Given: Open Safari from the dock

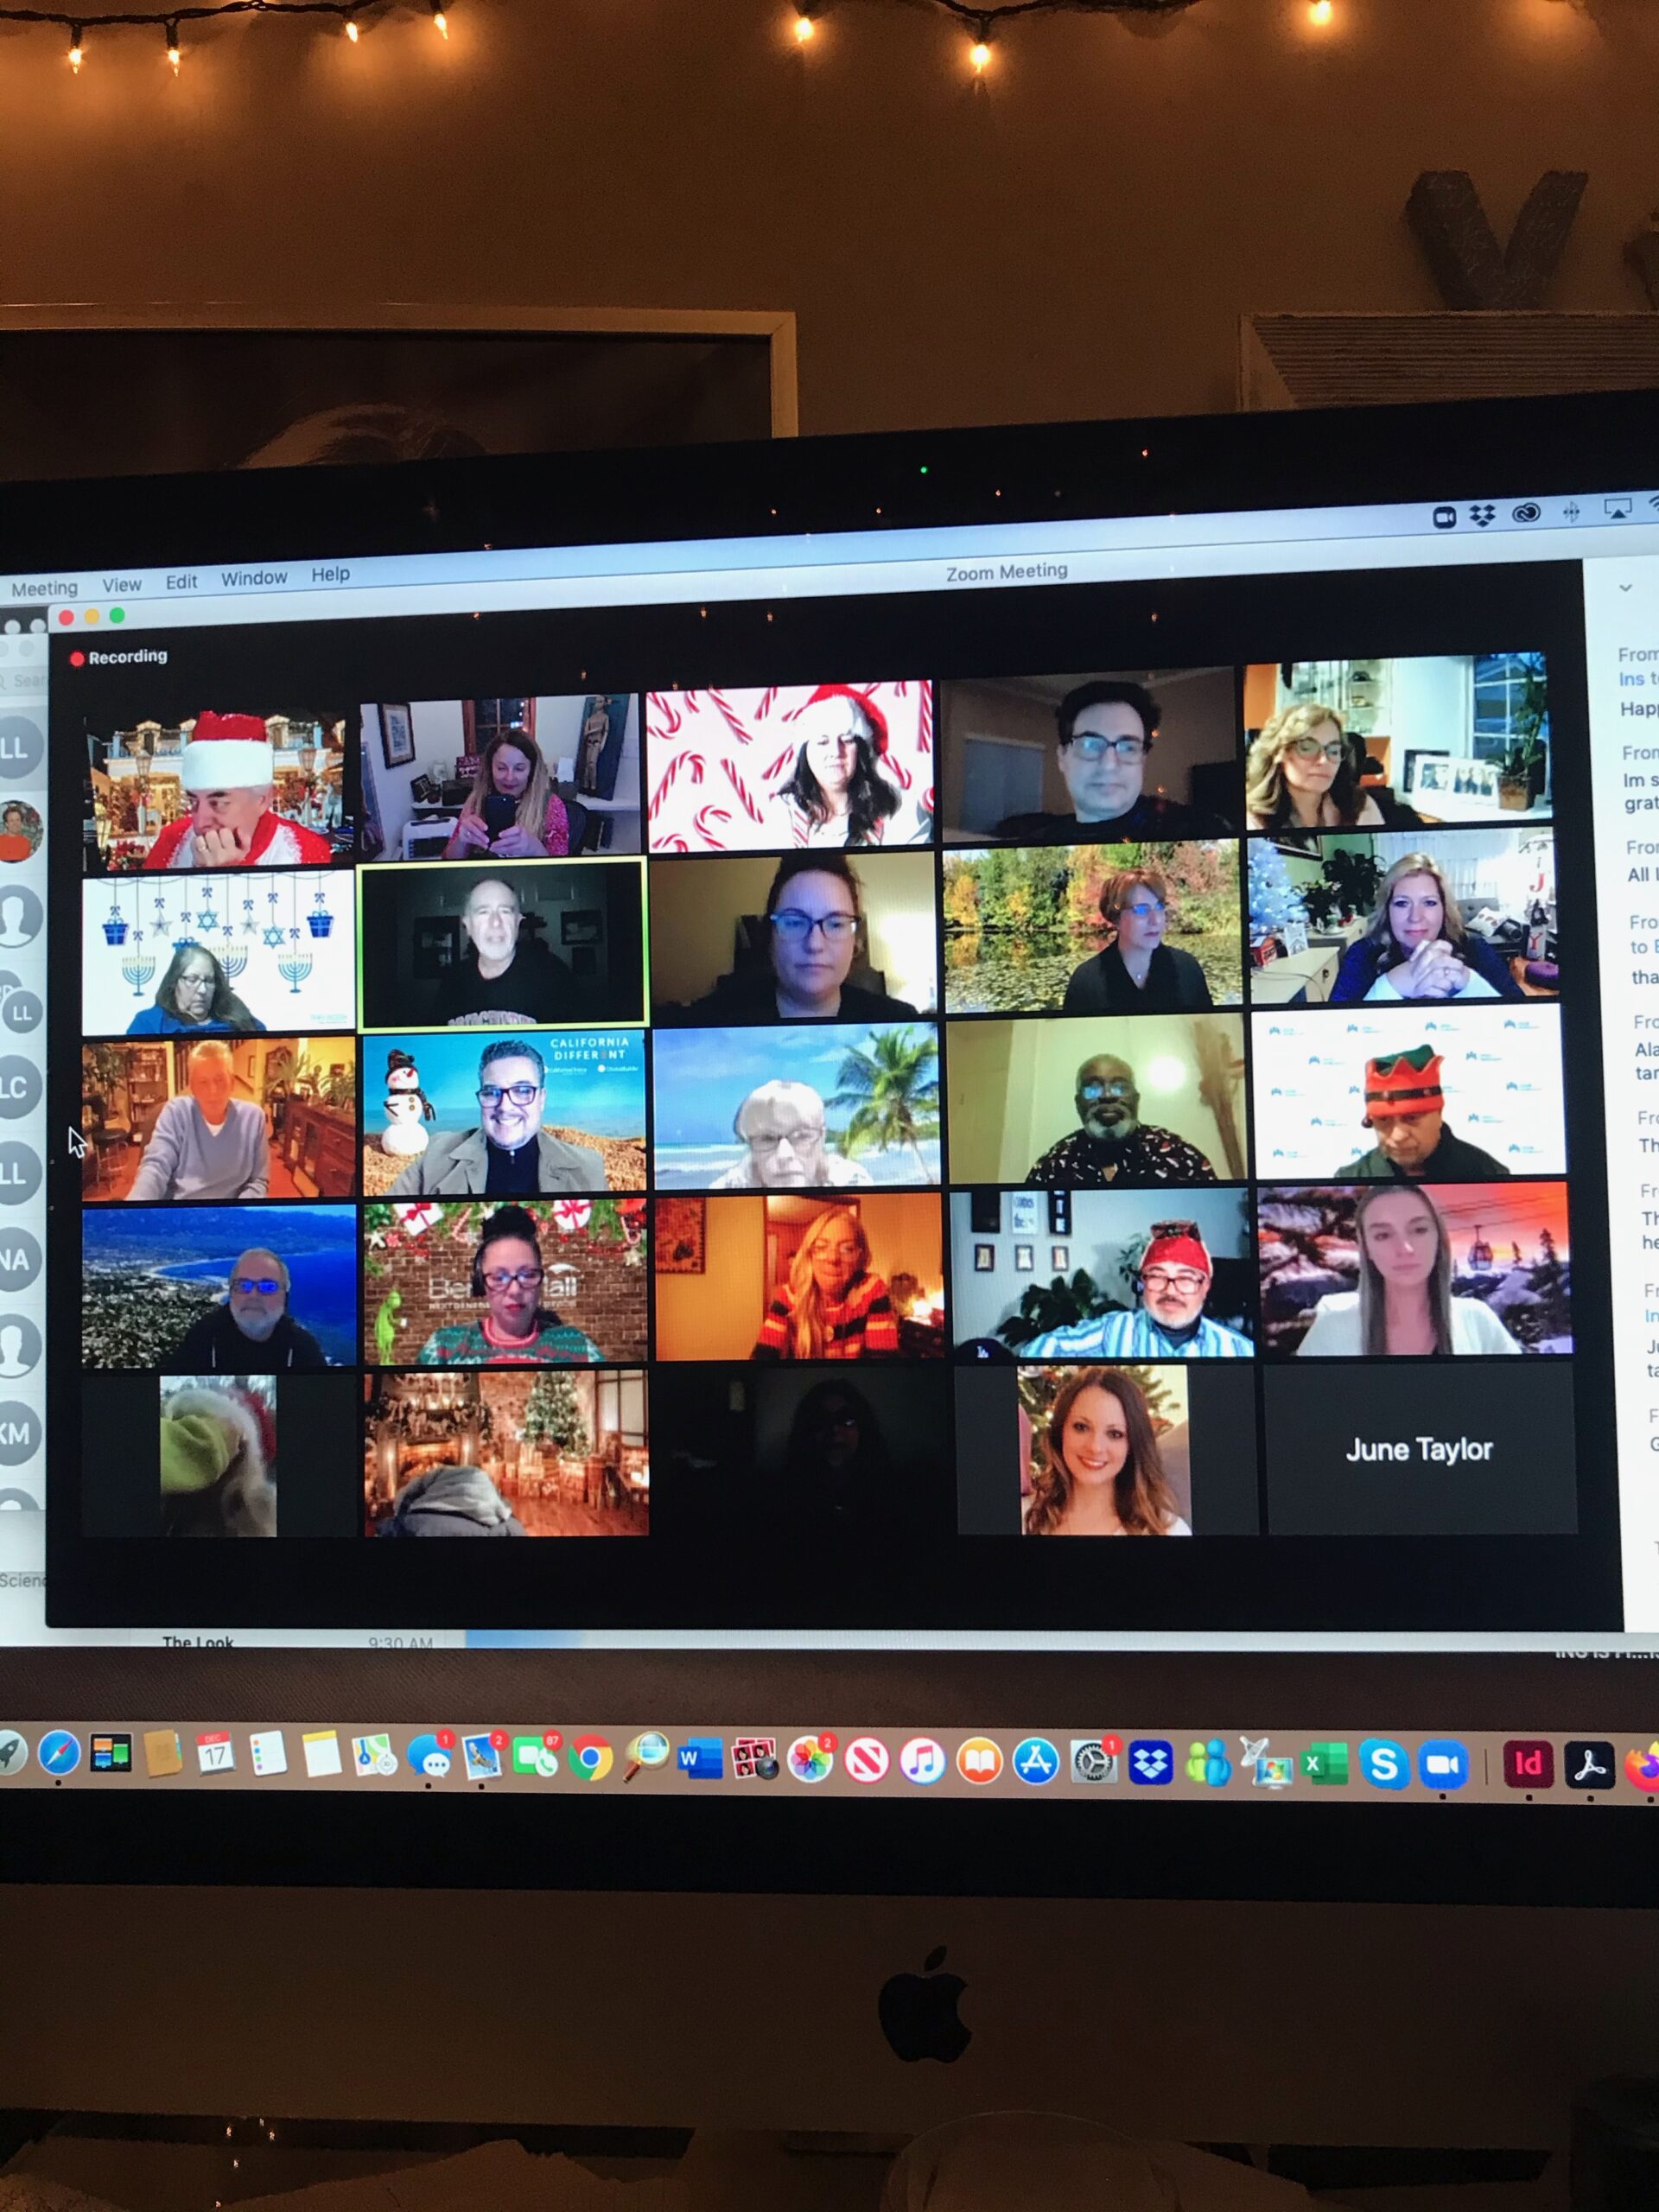Looking at the screenshot, I should [x=59, y=1752].
